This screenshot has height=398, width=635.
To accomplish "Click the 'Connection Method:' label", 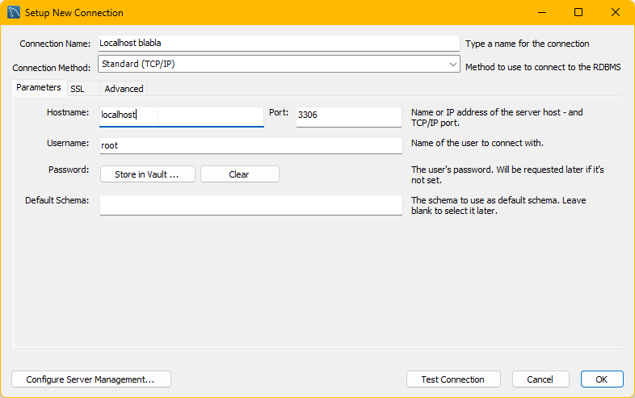I will point(52,68).
